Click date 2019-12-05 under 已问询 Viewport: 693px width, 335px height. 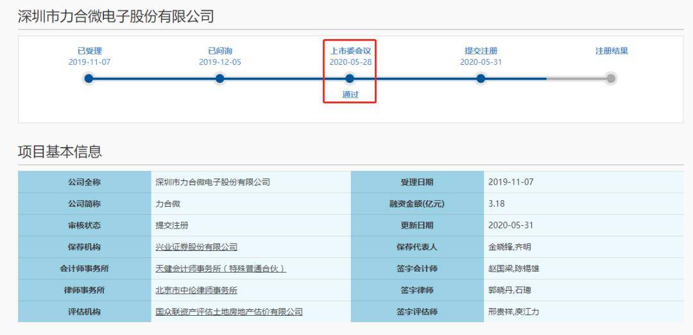pos(220,62)
